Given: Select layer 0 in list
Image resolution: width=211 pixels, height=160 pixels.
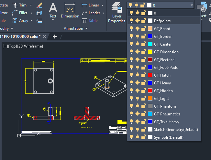Looking at the screenshot, I should 164,13.
